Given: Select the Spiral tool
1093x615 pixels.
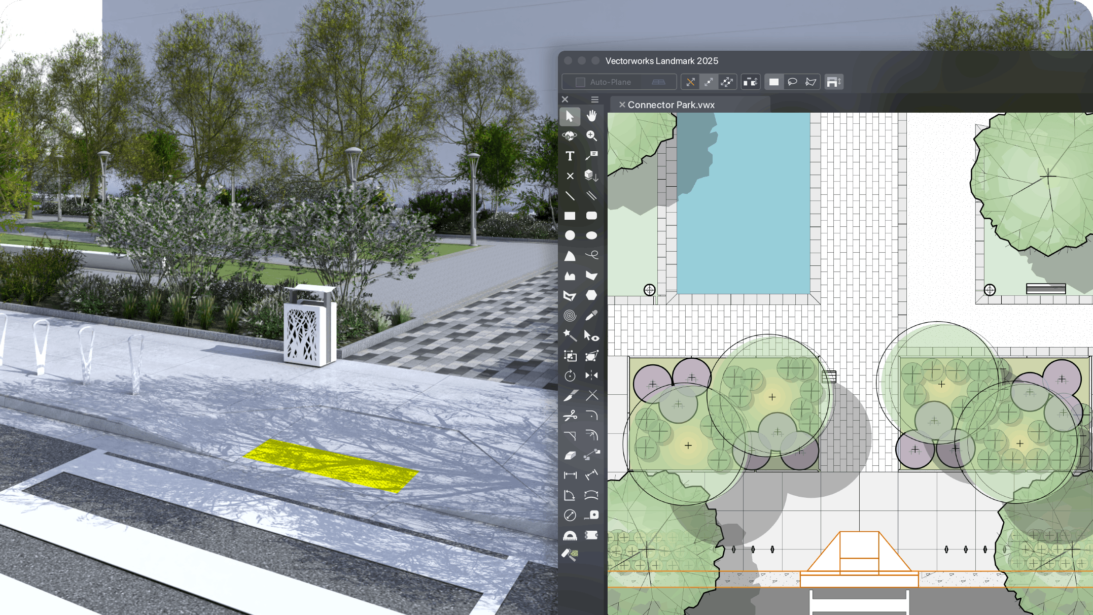Looking at the screenshot, I should click(x=570, y=315).
